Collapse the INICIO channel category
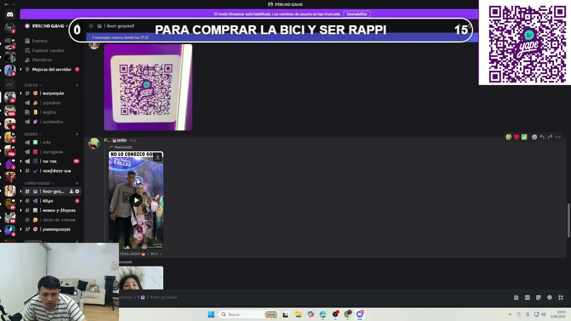 (33, 85)
